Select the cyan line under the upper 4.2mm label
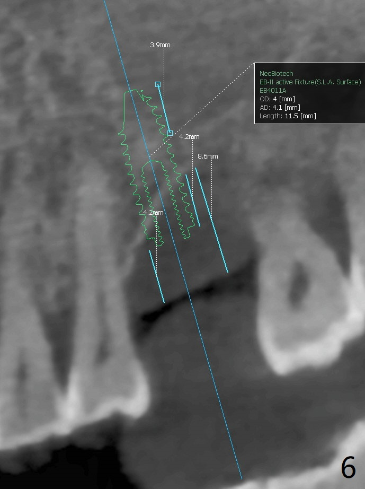Viewport: 365px width, 489px height. [x=193, y=200]
